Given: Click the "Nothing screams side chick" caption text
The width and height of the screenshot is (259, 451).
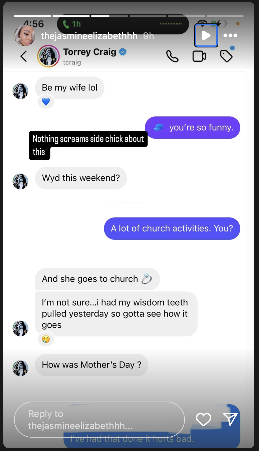Looking at the screenshot, I should [x=88, y=145].
